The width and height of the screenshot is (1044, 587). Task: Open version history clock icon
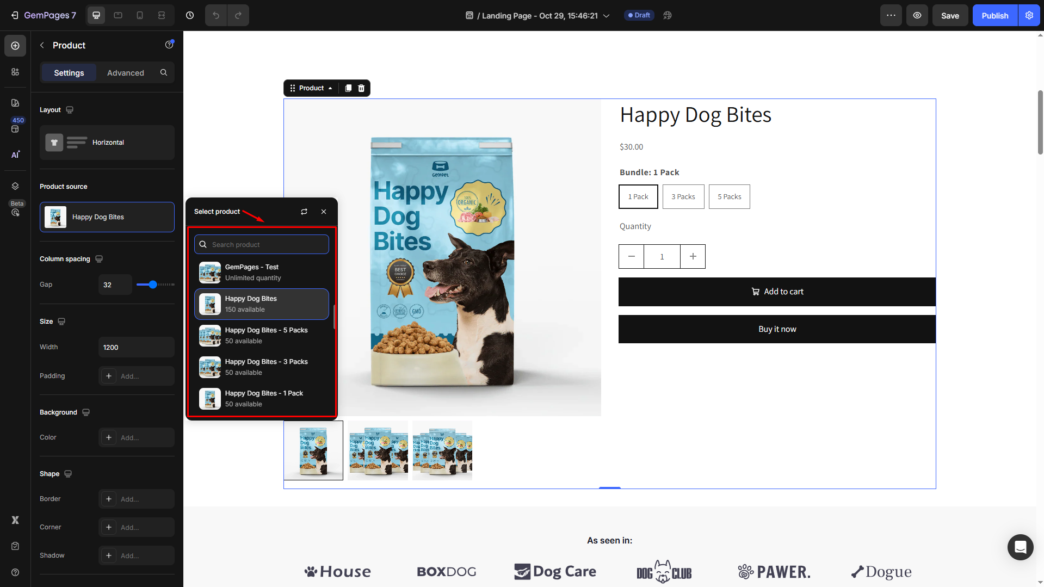pos(190,15)
